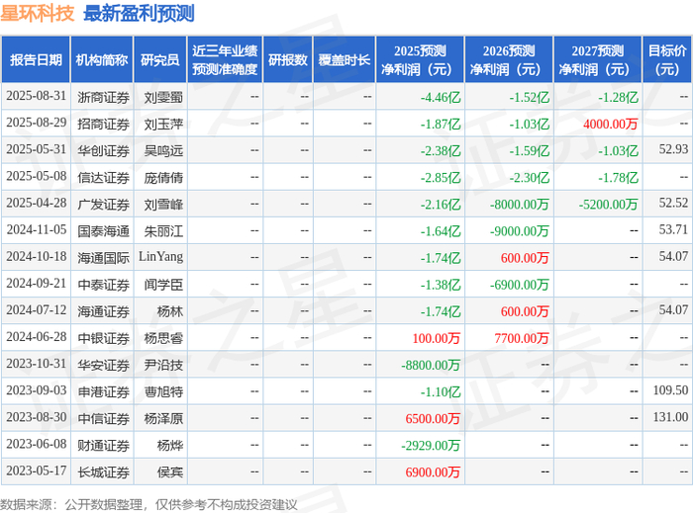Click 海通证券 institution cell
The height and width of the screenshot is (513, 693).
[103, 311]
